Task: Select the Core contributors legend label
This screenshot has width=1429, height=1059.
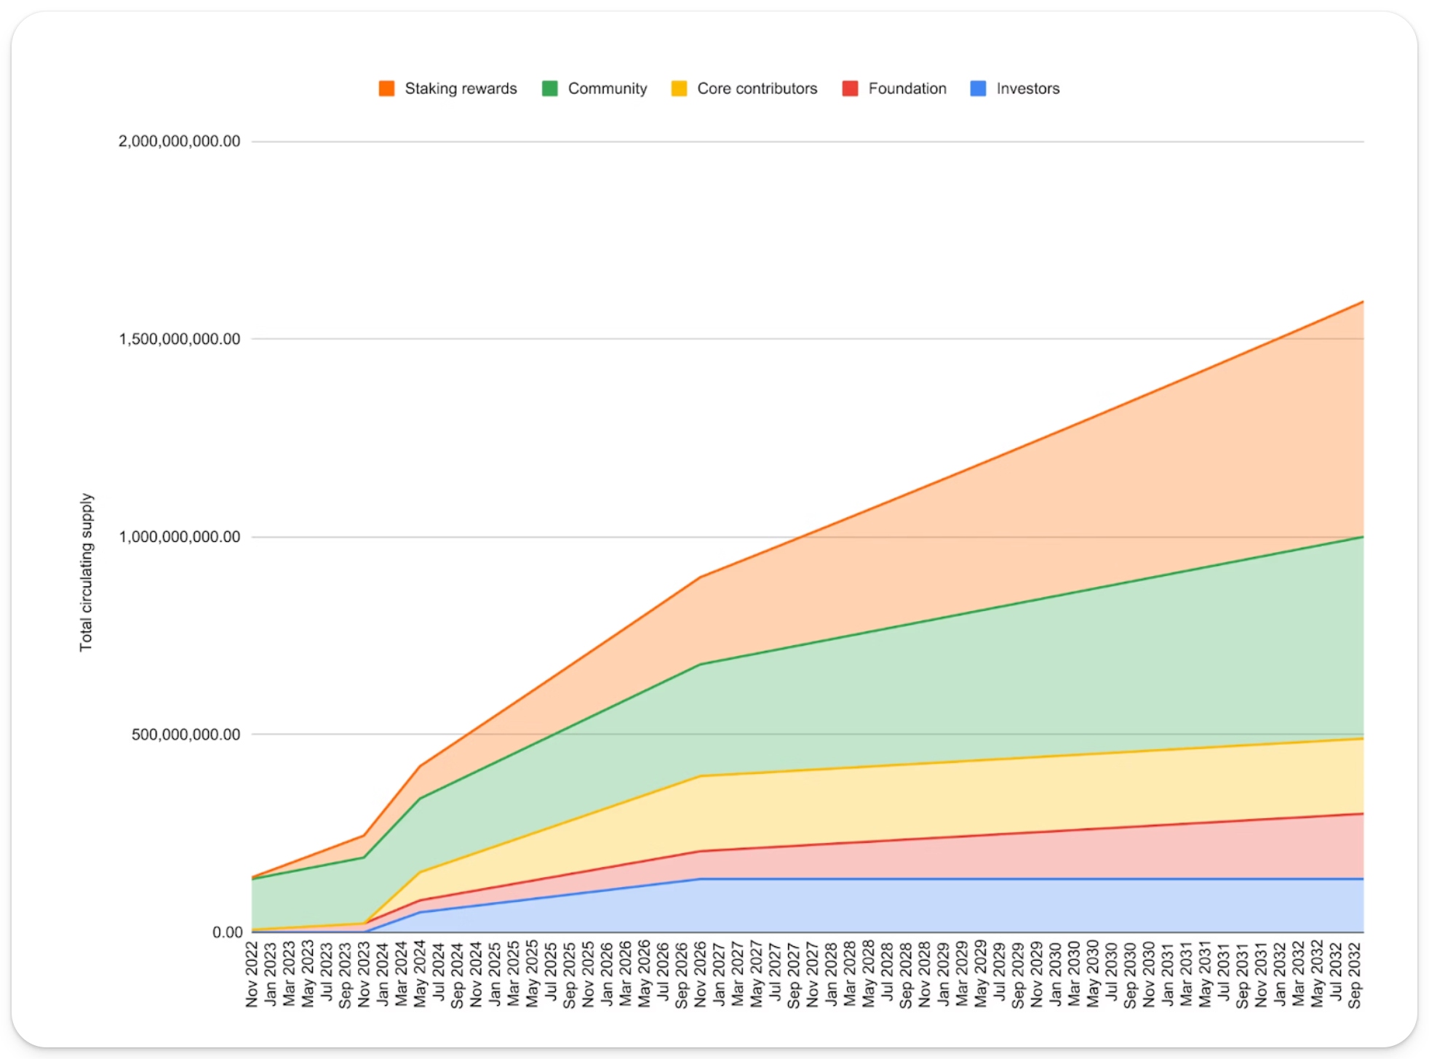Action: (757, 89)
